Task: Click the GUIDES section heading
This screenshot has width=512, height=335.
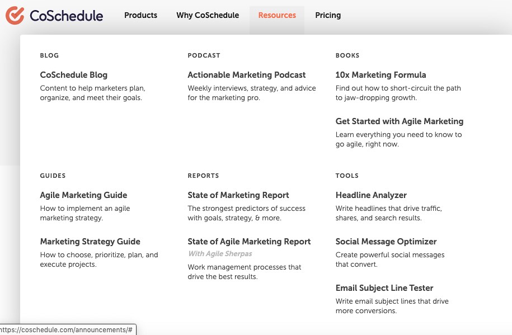Action: (x=53, y=176)
